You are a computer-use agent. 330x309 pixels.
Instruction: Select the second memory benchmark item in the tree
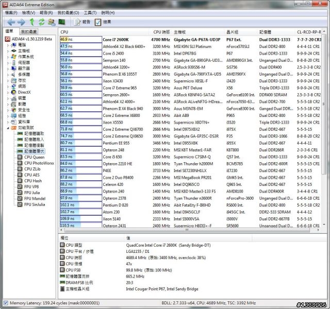coord(34,139)
